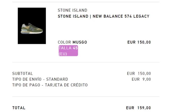Click the TIPO DE ENVÍO - STANDARD line

40,79
